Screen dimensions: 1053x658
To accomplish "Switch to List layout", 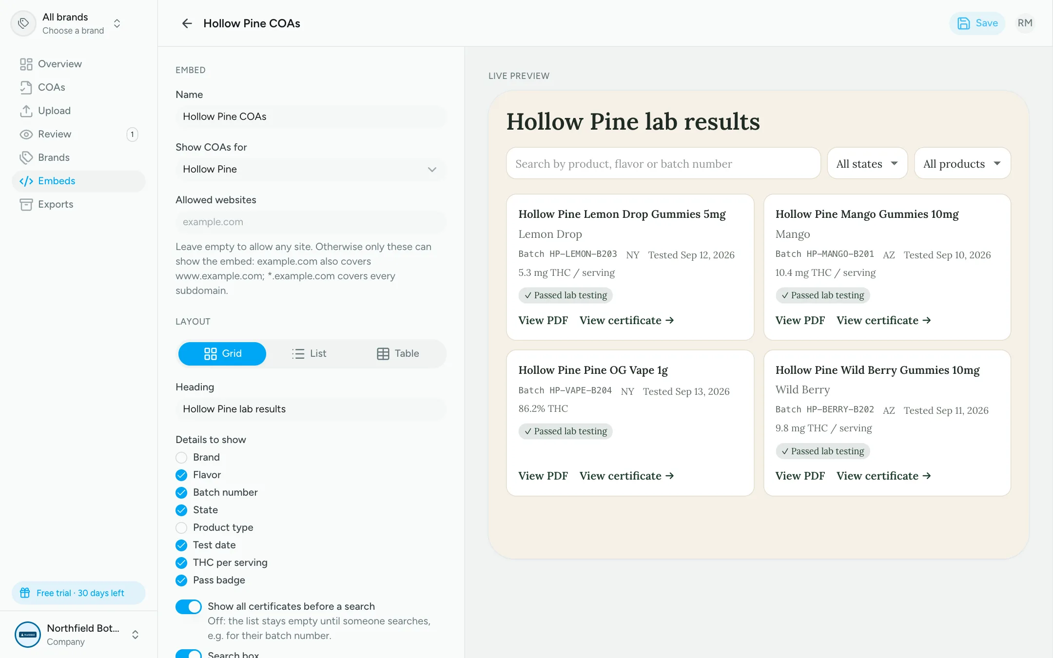I will click(310, 353).
